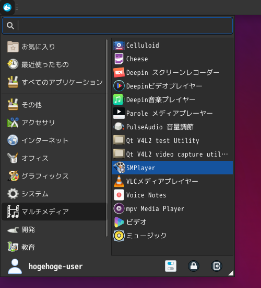Focus the application search field

click(x=117, y=26)
